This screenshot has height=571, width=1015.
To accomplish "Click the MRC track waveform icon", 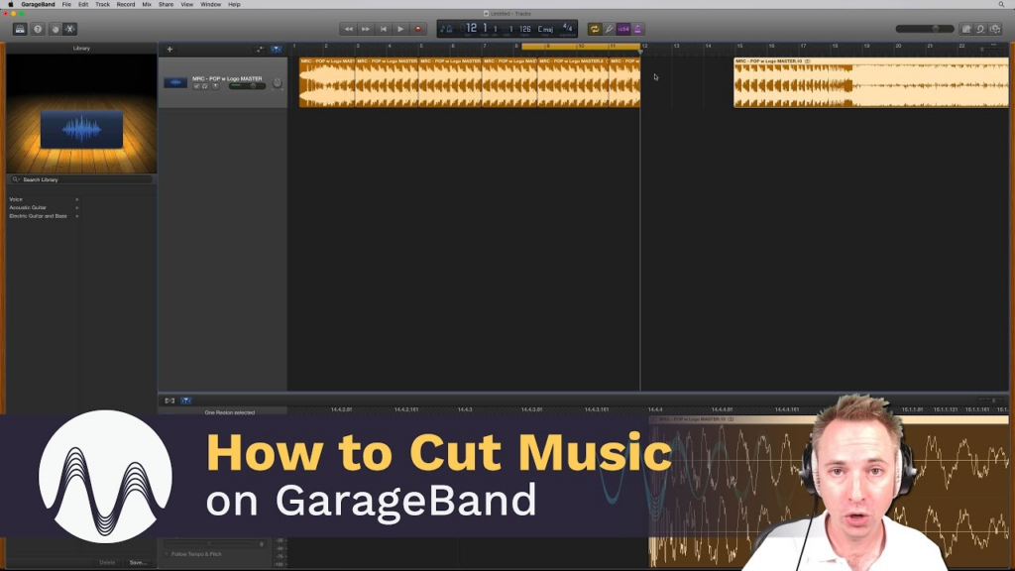I will coord(175,83).
